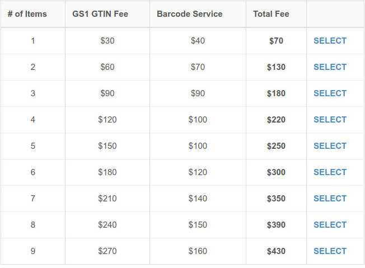The width and height of the screenshot is (365, 268).
Task: Click the $270 GS1 GTIN fee cell
Action: 107,251
